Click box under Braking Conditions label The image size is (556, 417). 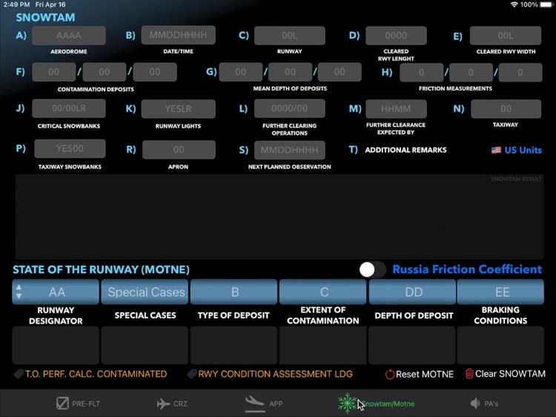(x=500, y=345)
